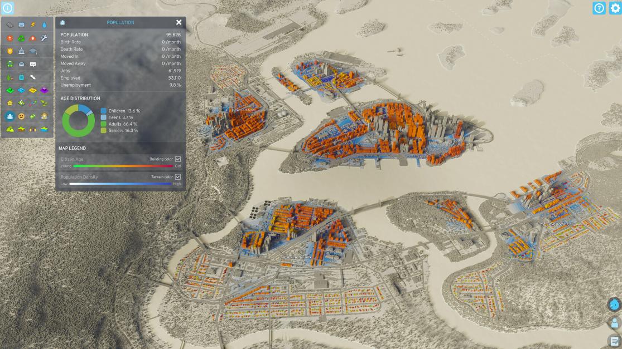
Task: Click the blue info button top-left
Action: pos(7,8)
